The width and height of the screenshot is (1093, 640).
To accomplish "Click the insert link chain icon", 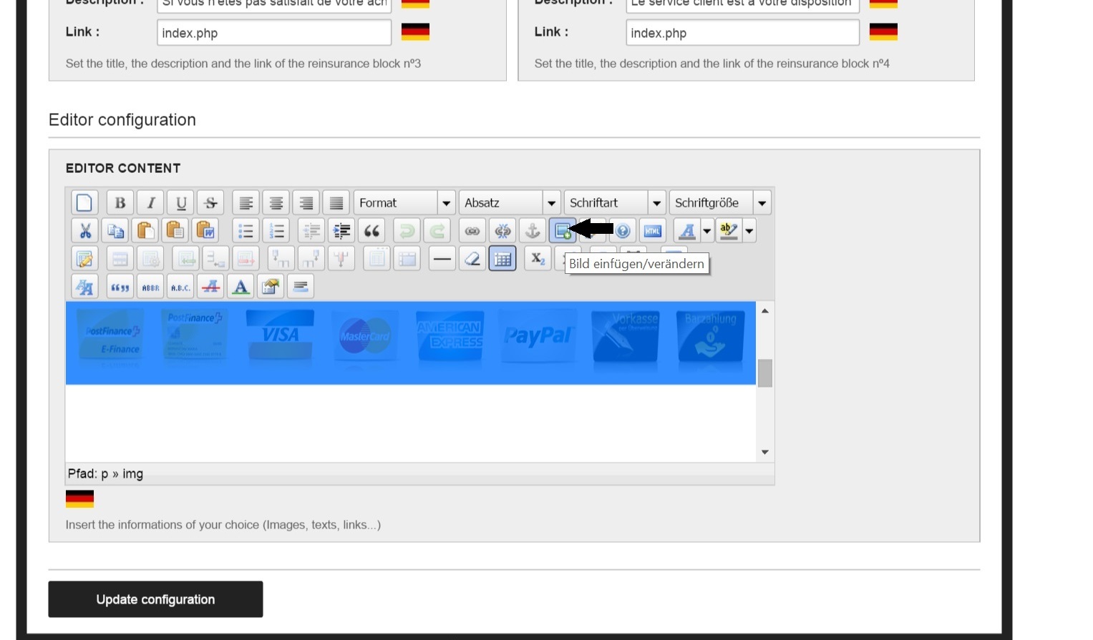I will click(x=472, y=231).
